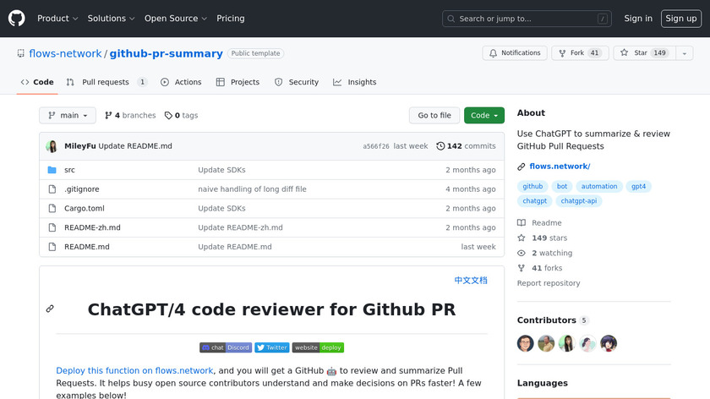View the 4 branches link
This screenshot has height=399, width=710.
point(130,116)
